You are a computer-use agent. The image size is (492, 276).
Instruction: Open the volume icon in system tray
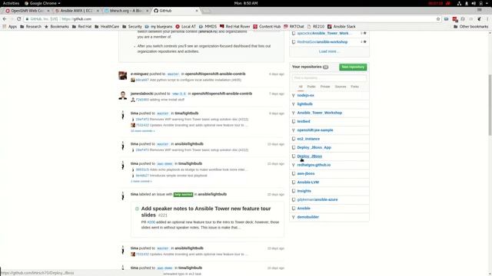474,3
